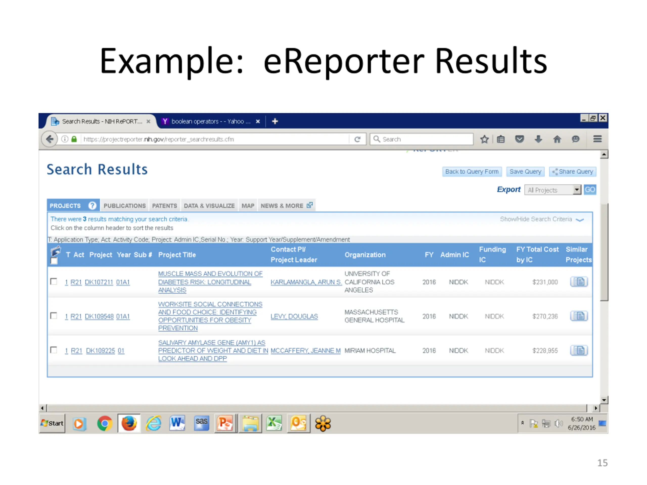Tick the select-all checkbox in table header

click(54, 261)
